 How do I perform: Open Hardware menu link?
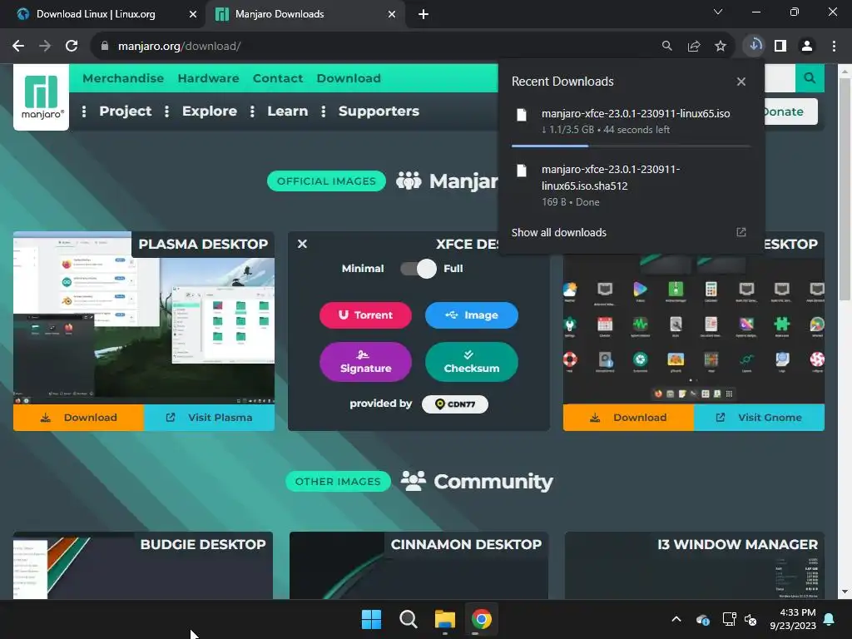coord(208,78)
